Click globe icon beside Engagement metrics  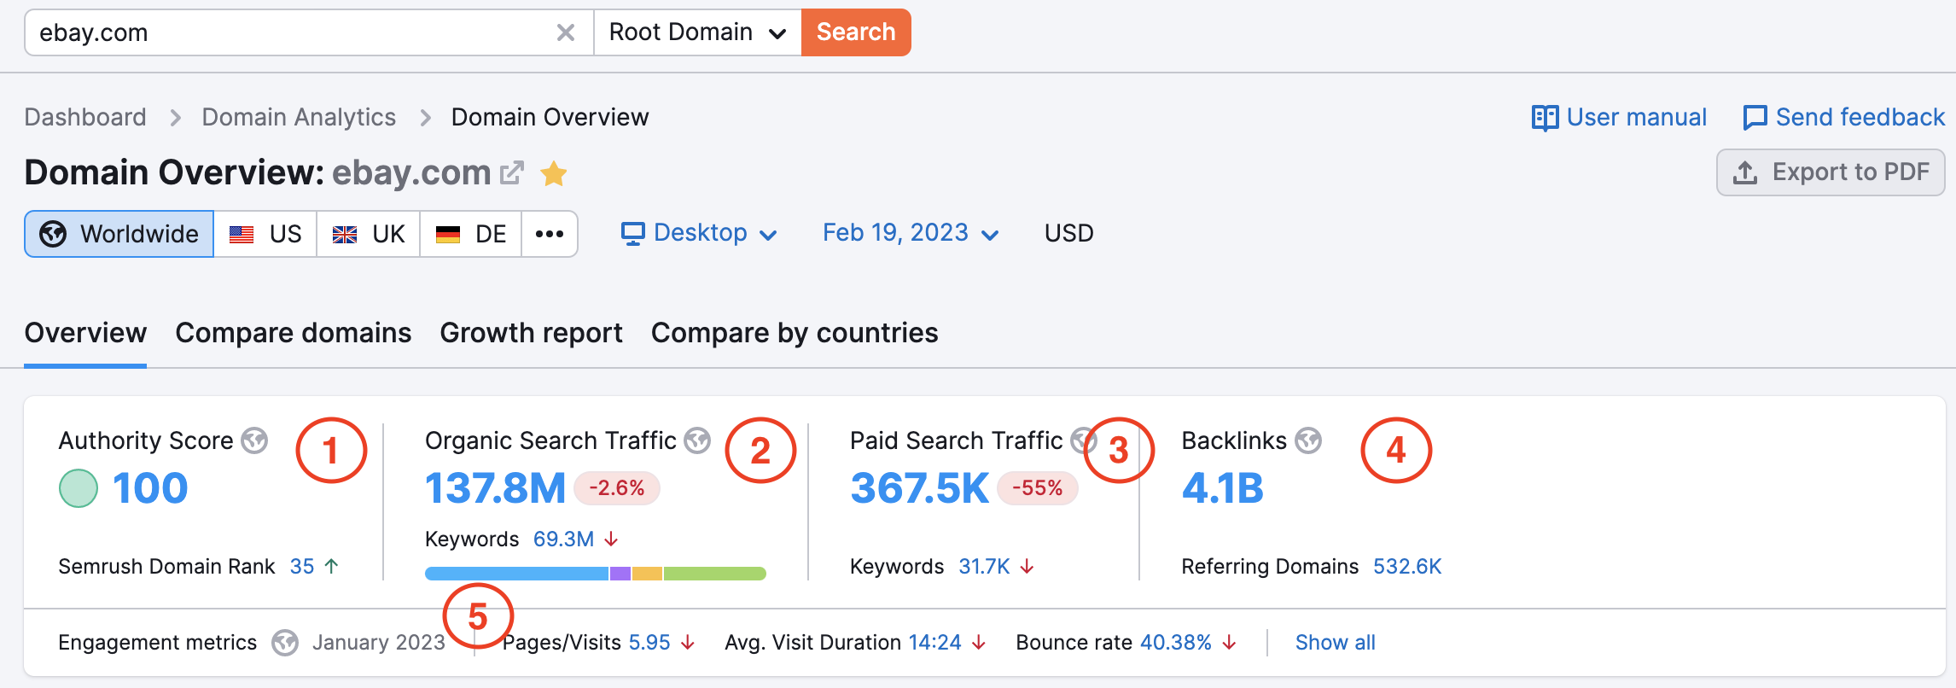(x=285, y=643)
